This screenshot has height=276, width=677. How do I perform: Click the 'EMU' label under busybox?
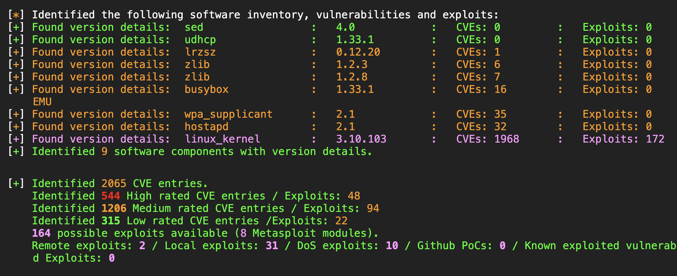[x=42, y=102]
